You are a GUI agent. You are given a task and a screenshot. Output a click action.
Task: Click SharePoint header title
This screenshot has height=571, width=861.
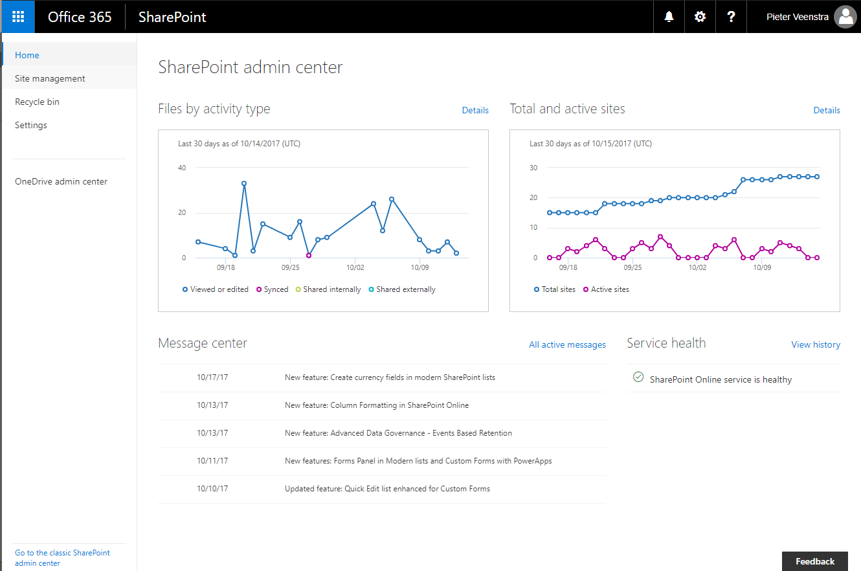(x=172, y=17)
